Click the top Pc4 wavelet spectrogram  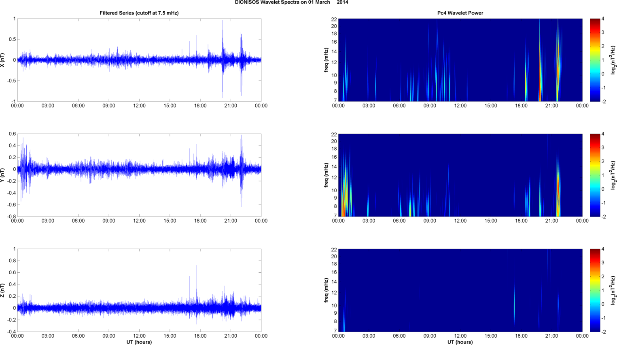coord(460,60)
